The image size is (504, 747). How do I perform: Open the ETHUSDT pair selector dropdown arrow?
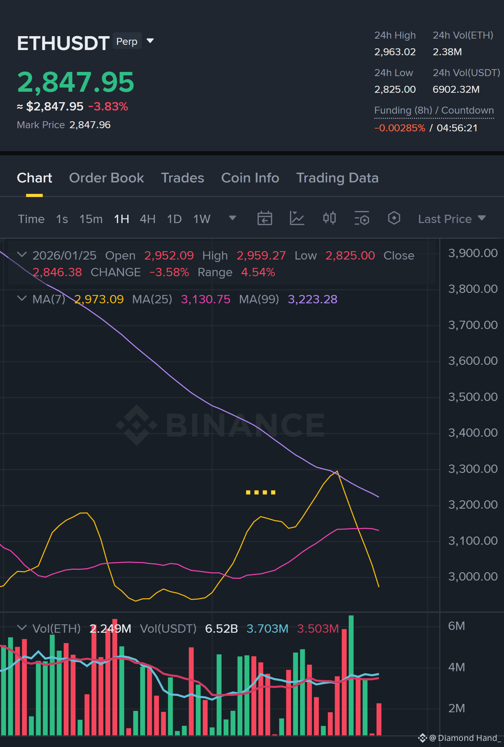click(x=150, y=41)
